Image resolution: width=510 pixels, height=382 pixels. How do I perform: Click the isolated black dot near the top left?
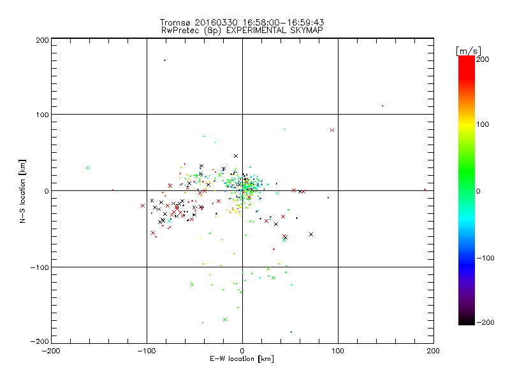click(164, 60)
